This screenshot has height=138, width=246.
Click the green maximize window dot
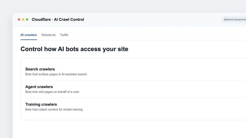[x=27, y=19]
